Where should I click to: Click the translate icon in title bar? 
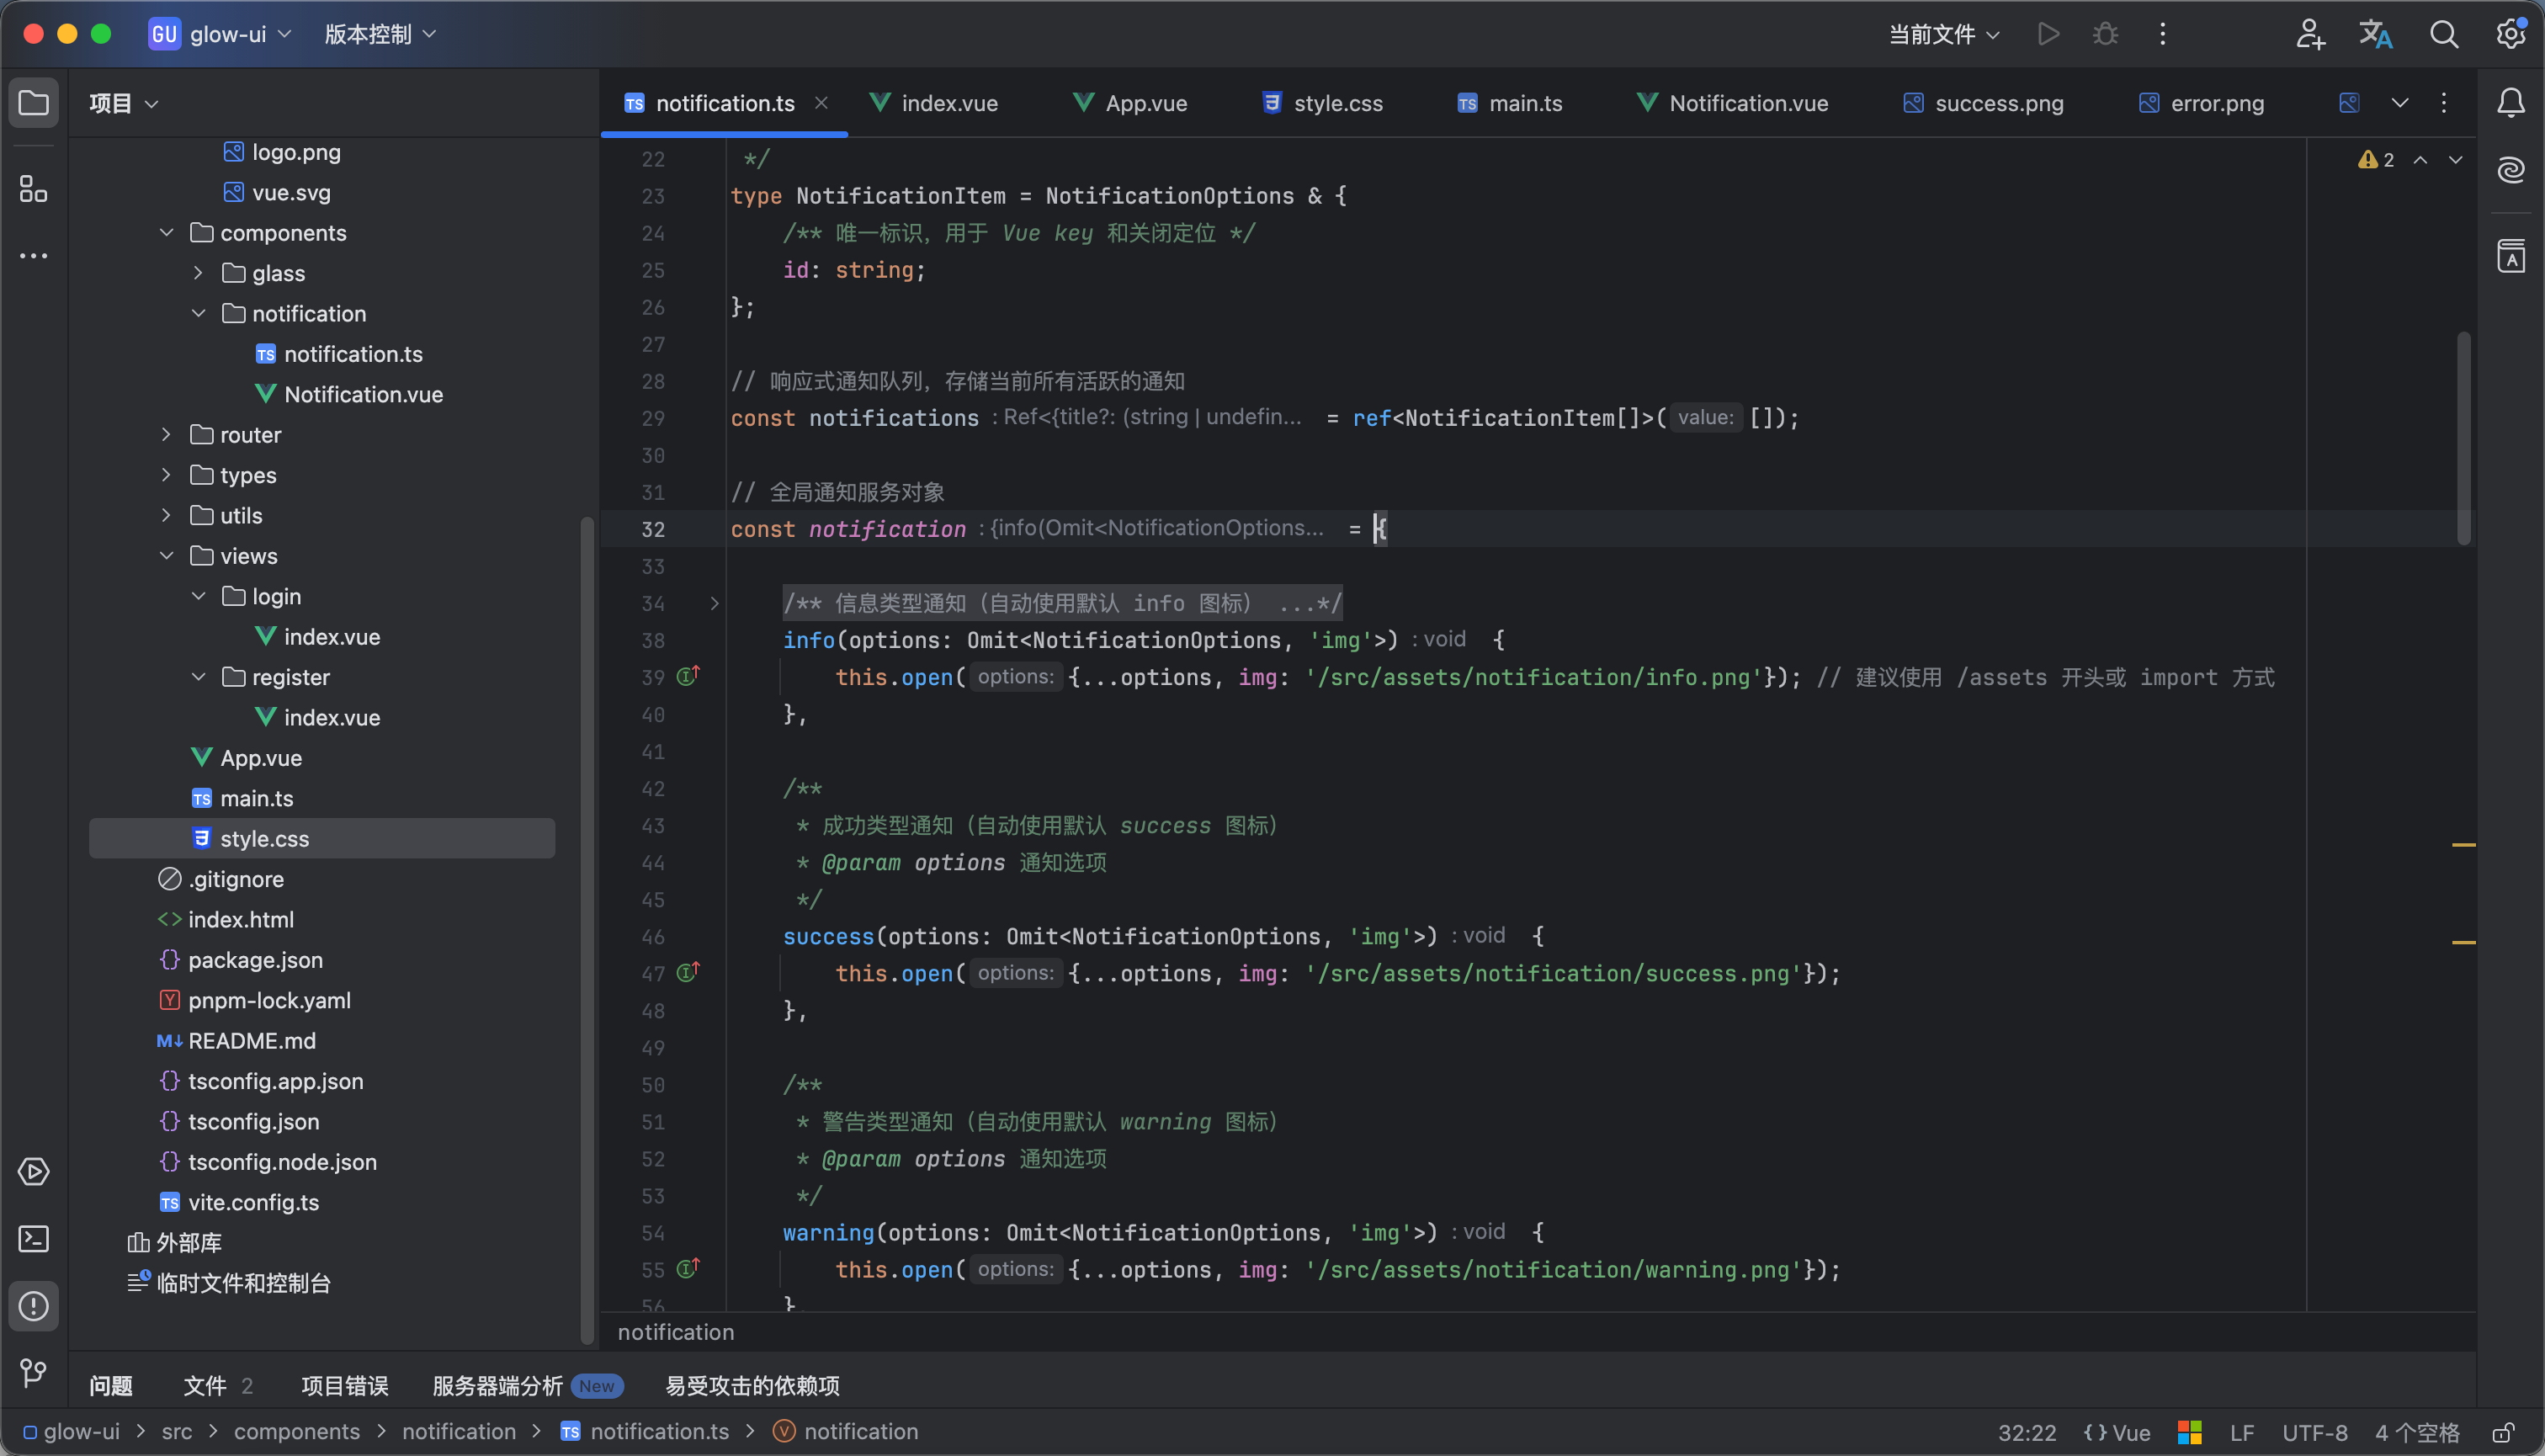2375,34
